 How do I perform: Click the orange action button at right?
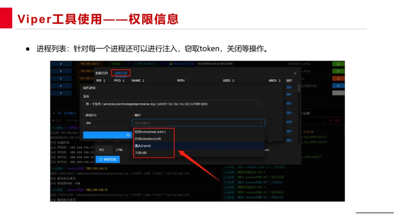click(338, 79)
